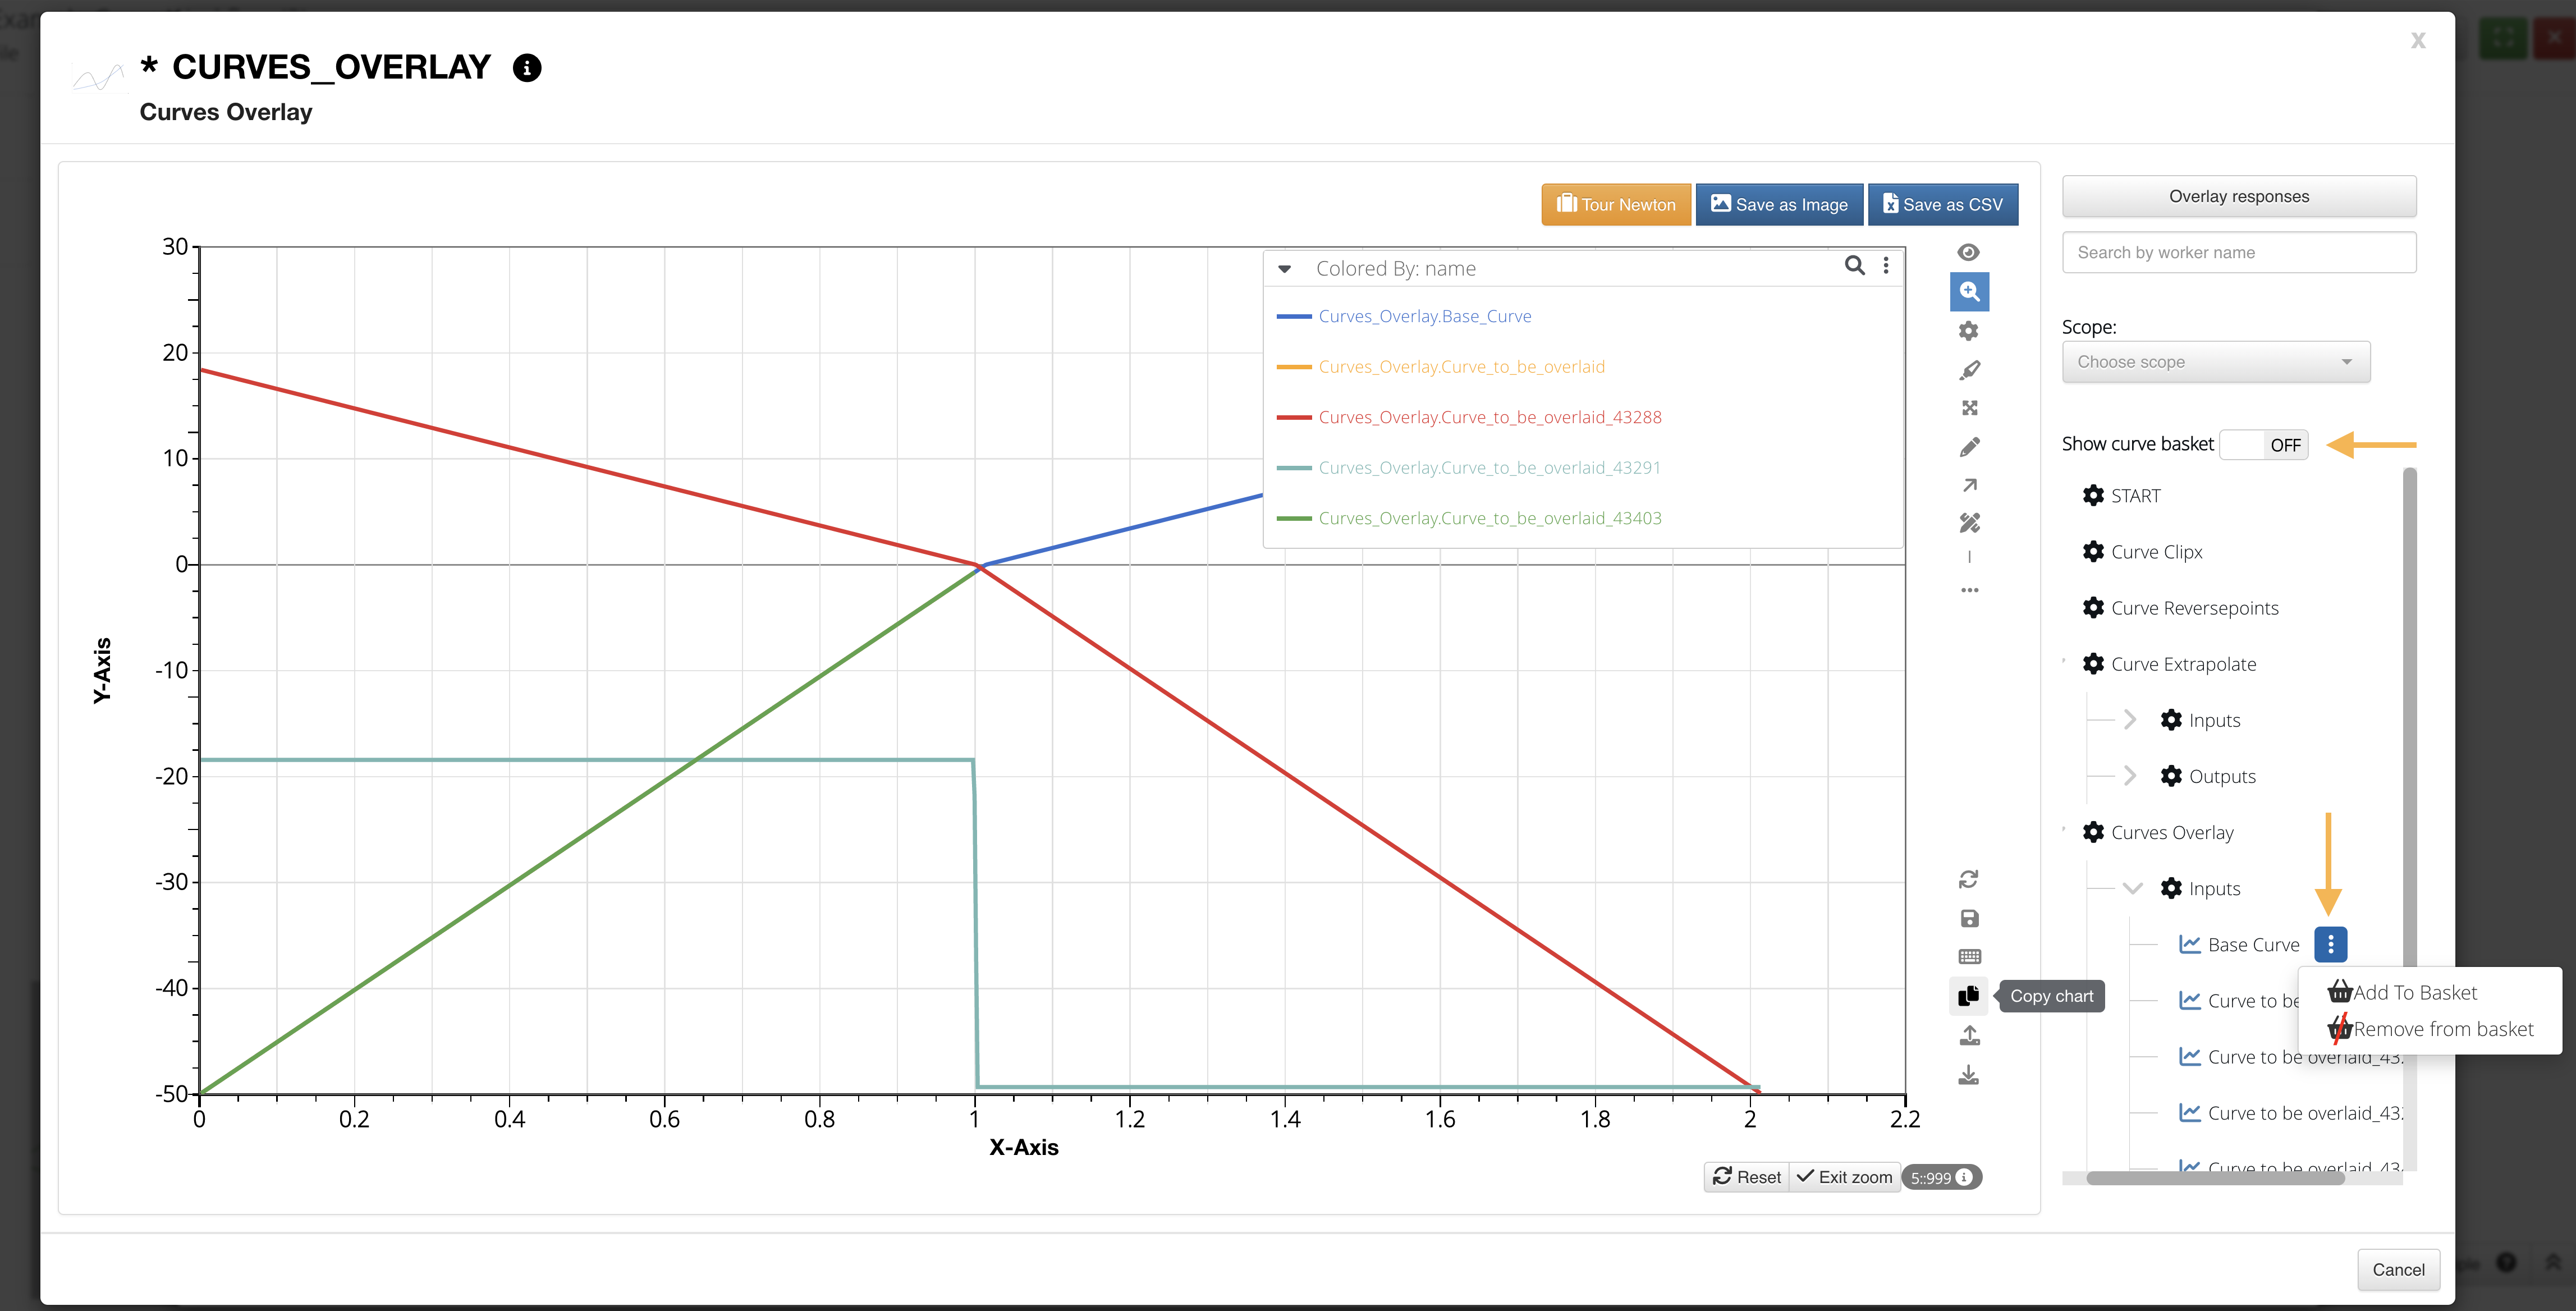Open the blue three-dot menu for Base Curve
2576x1311 pixels.
(x=2330, y=944)
